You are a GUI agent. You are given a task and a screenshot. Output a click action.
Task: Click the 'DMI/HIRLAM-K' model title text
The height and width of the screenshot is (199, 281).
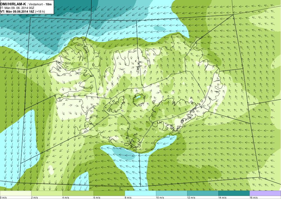(x=13, y=4)
